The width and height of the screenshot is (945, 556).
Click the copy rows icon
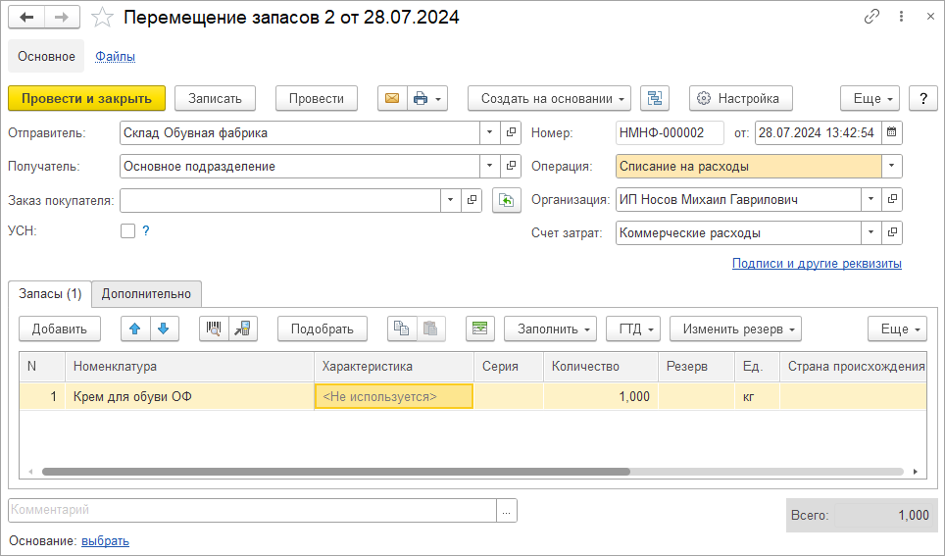coord(402,329)
